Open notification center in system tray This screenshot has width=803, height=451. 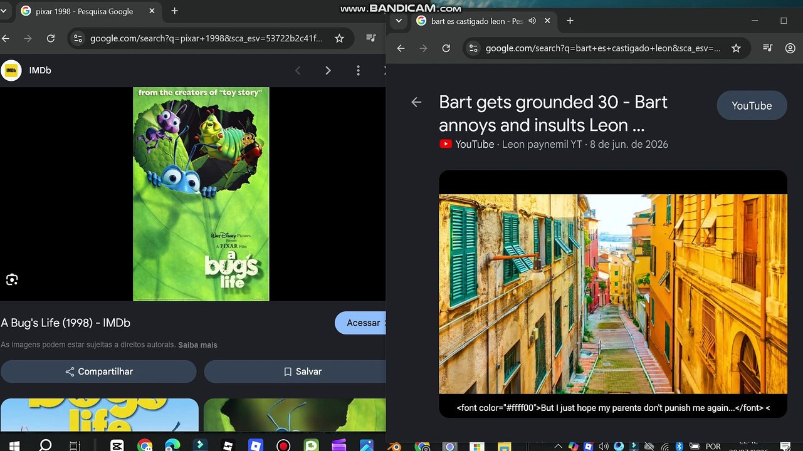[x=785, y=447]
